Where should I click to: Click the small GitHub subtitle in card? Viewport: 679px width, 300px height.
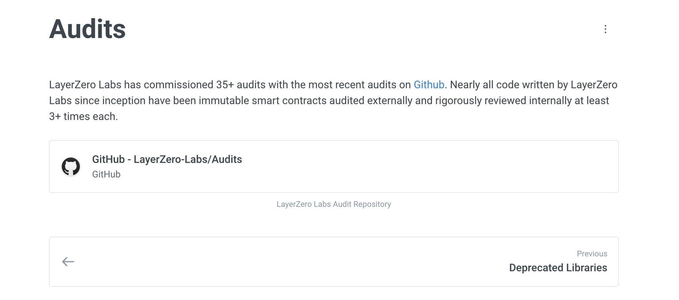(106, 174)
